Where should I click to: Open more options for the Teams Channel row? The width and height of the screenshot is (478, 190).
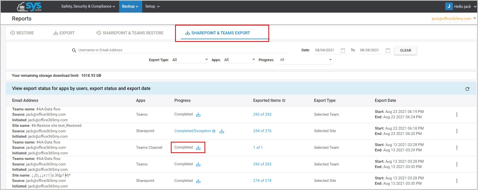457,148
